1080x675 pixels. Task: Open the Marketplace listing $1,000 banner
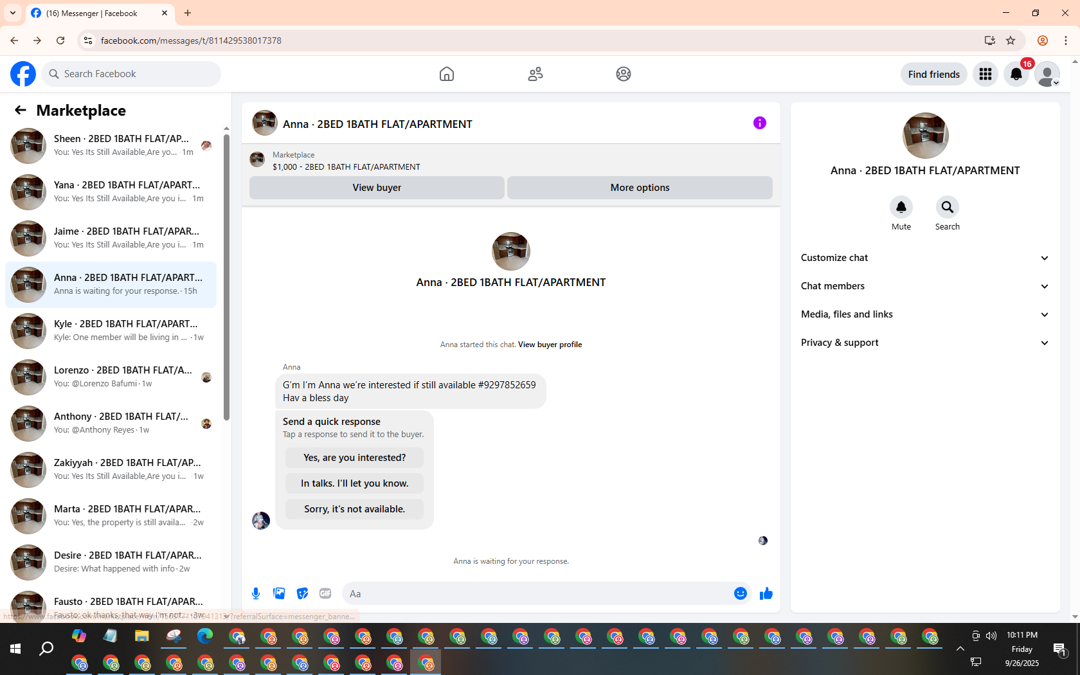click(511, 161)
